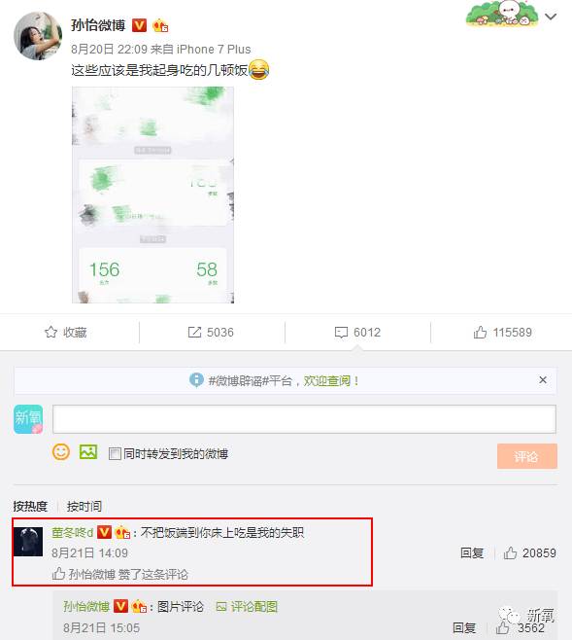This screenshot has height=640, width=572.
Task: Click 回复 on 董冬咚d's comment
Action: click(x=472, y=553)
